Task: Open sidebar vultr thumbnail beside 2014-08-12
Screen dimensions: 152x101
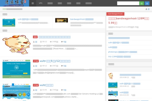Action: point(113,85)
